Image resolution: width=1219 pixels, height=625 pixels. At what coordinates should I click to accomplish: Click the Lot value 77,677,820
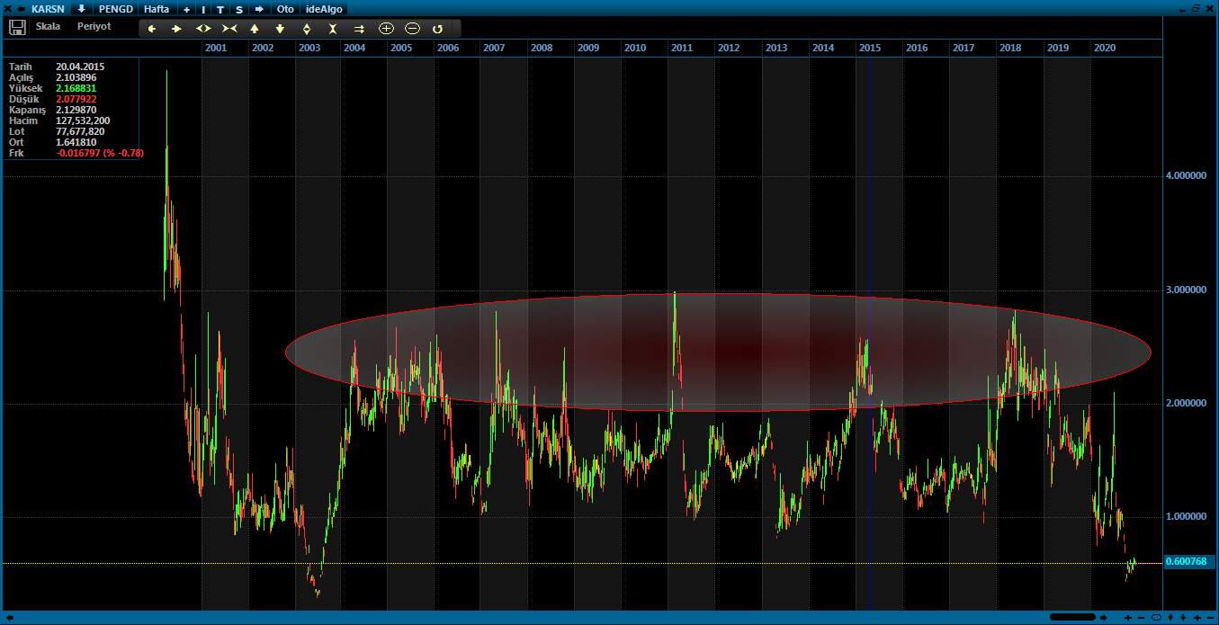click(80, 132)
